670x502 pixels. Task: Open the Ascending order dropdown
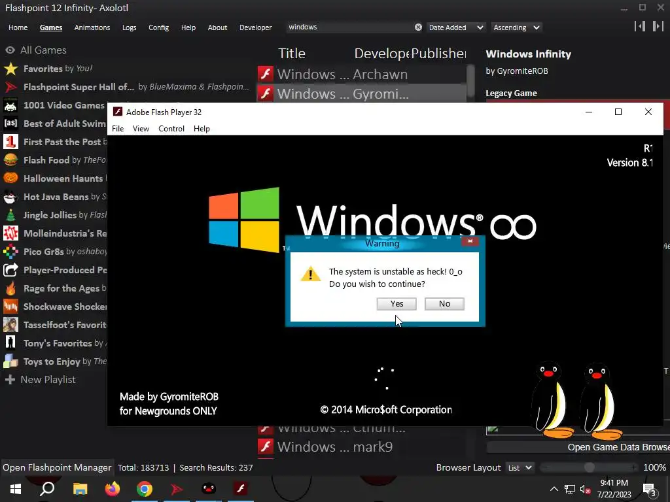click(516, 27)
